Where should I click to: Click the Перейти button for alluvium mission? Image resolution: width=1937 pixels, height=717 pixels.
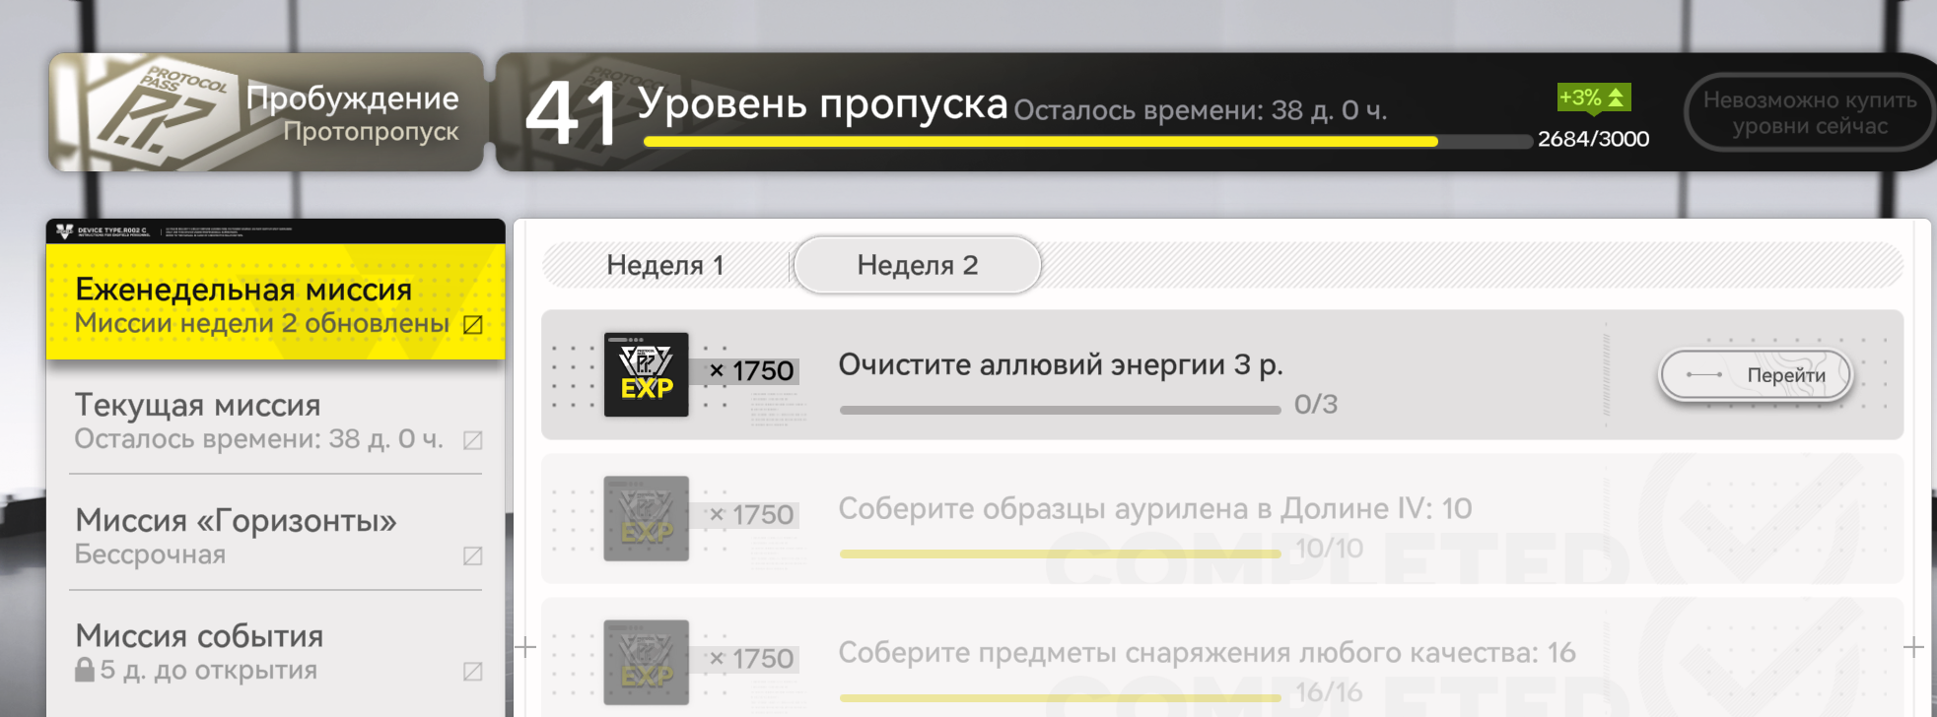[x=1756, y=374]
